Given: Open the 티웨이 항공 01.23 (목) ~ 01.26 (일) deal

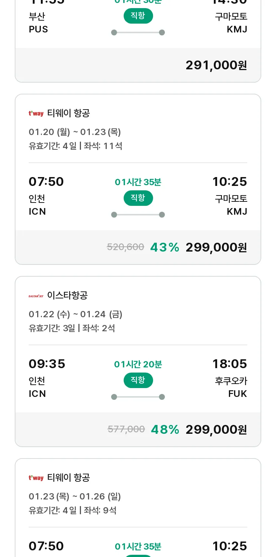Looking at the screenshot, I should pos(138,508).
